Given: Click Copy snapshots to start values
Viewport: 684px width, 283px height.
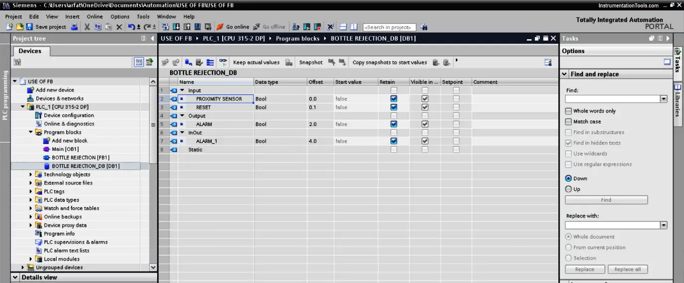Looking at the screenshot, I should pyautogui.click(x=390, y=62).
